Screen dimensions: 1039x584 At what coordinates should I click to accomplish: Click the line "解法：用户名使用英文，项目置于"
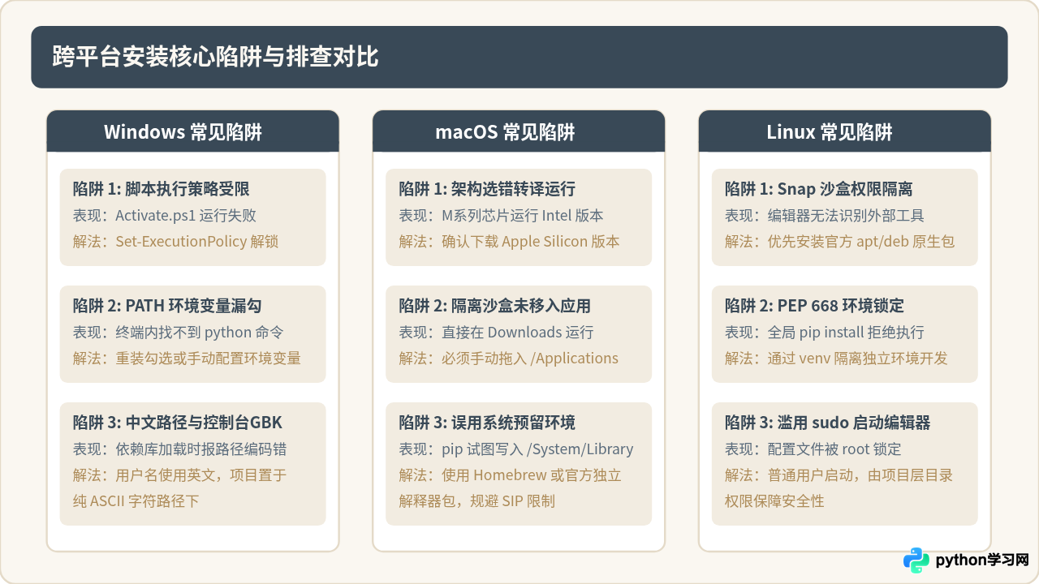tap(179, 475)
